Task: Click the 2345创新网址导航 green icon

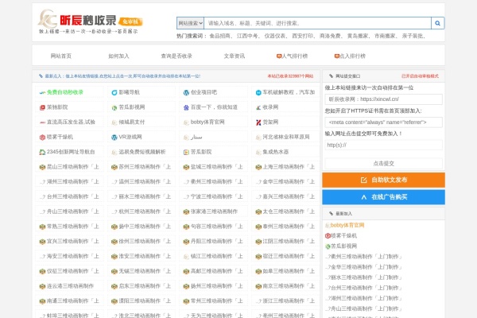Action: pyautogui.click(x=42, y=152)
